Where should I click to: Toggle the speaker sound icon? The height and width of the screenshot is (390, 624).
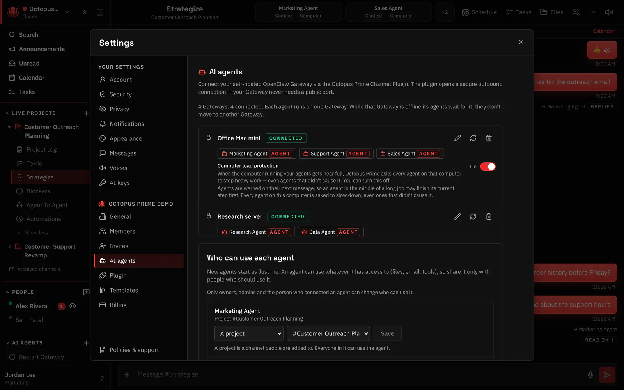coord(609,12)
